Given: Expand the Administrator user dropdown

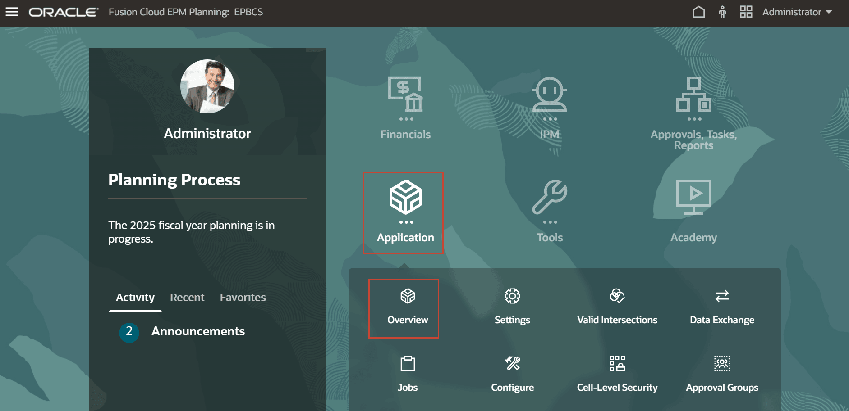Looking at the screenshot, I should pyautogui.click(x=797, y=12).
